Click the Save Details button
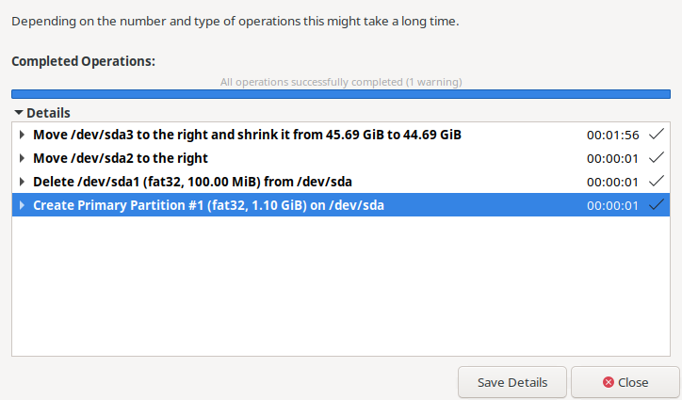682x400 pixels. (511, 383)
